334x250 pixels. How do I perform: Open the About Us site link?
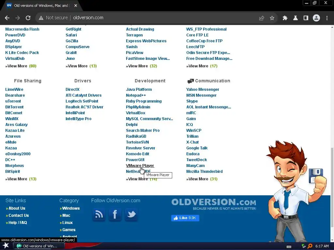17,208
